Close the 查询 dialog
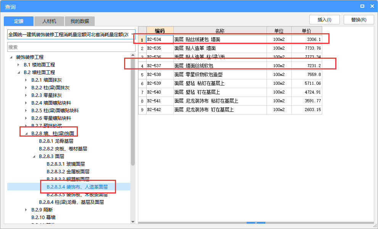Viewport: 378px width, 229px height. click(x=372, y=6)
